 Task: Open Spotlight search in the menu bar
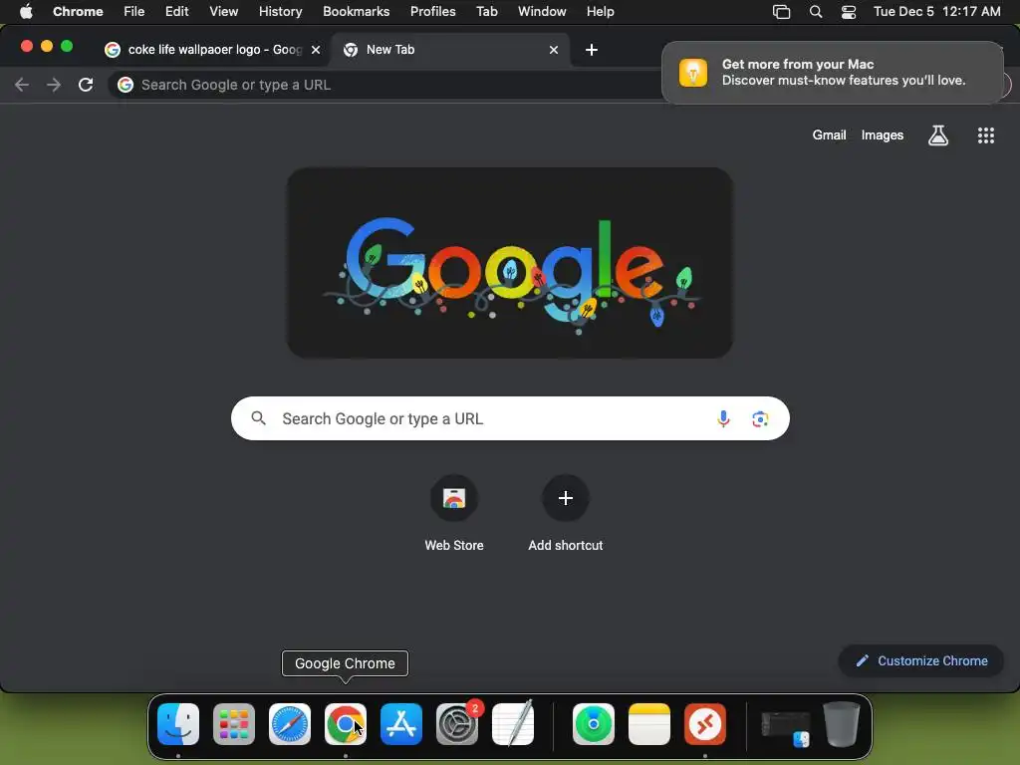(816, 12)
